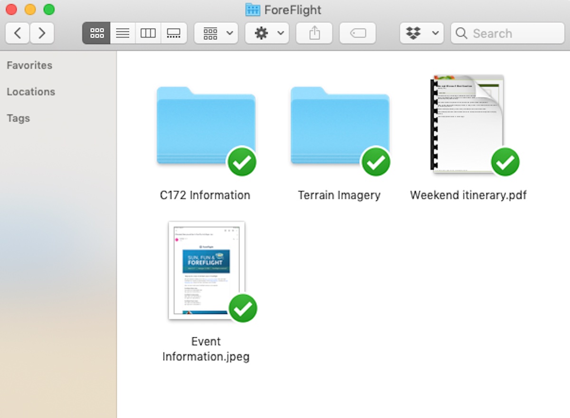Click the Forward navigation arrow
This screenshot has height=418, width=570.
click(x=42, y=33)
